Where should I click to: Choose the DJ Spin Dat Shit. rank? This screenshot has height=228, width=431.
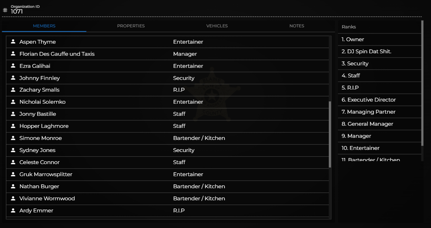coord(379,51)
